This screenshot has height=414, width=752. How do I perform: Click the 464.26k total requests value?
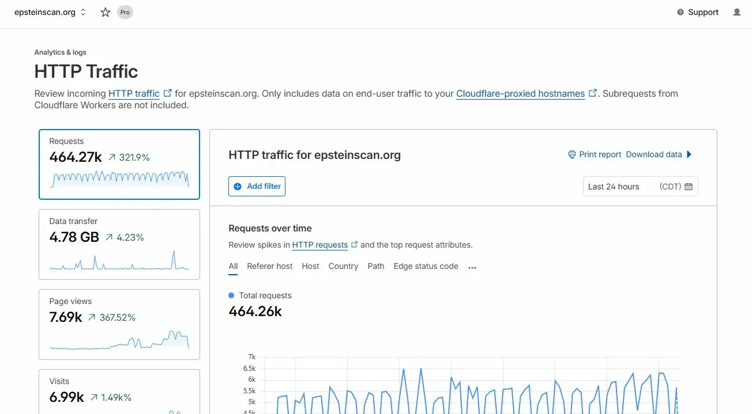pyautogui.click(x=255, y=312)
